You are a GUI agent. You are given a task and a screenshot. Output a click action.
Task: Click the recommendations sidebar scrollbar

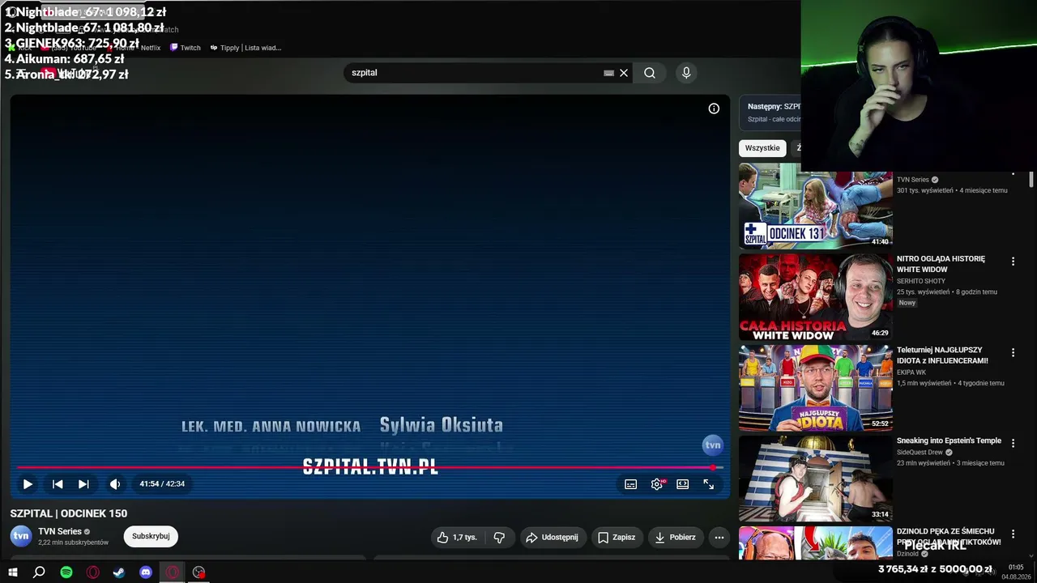(x=1031, y=180)
